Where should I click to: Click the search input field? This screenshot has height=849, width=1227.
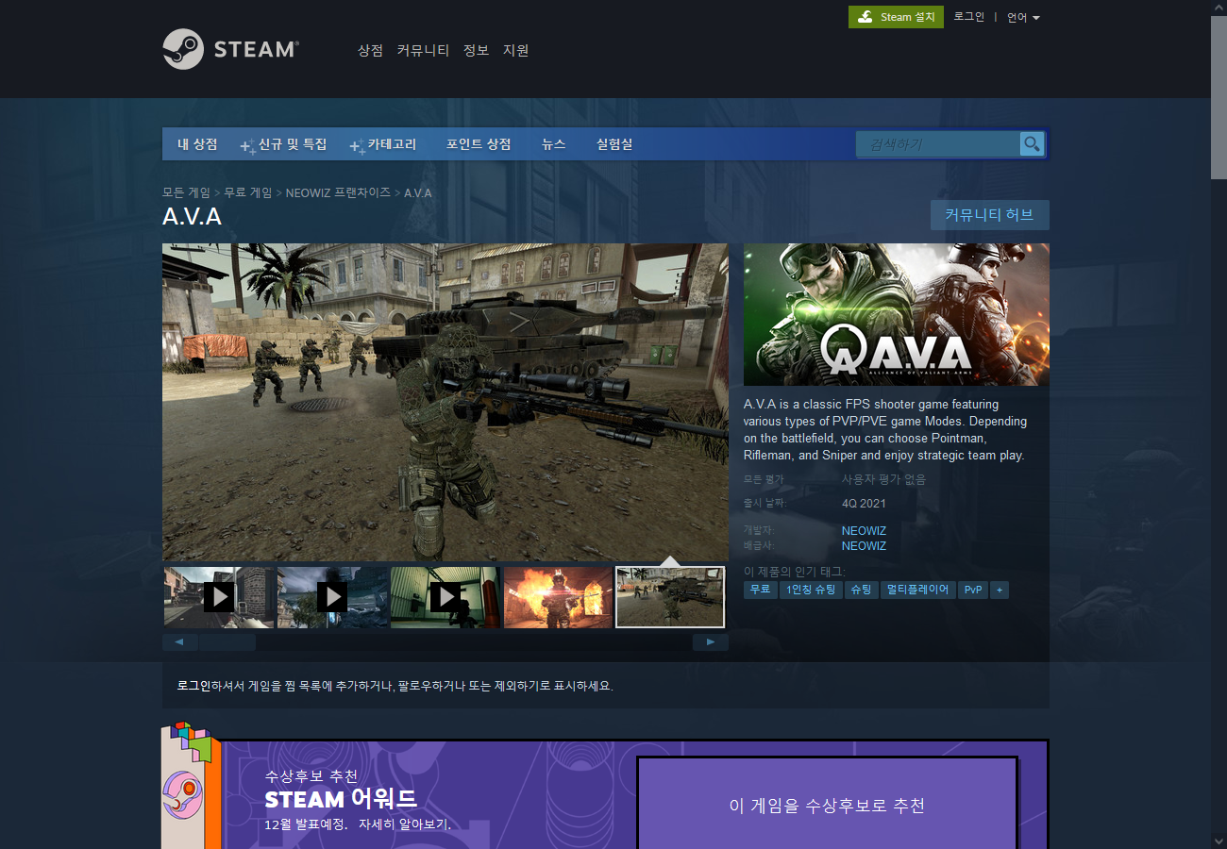[x=938, y=144]
